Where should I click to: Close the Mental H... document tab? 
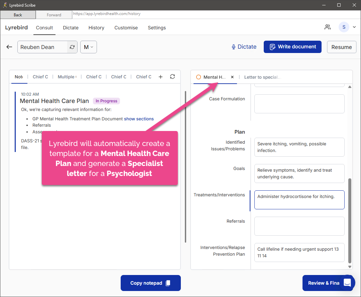[232, 77]
